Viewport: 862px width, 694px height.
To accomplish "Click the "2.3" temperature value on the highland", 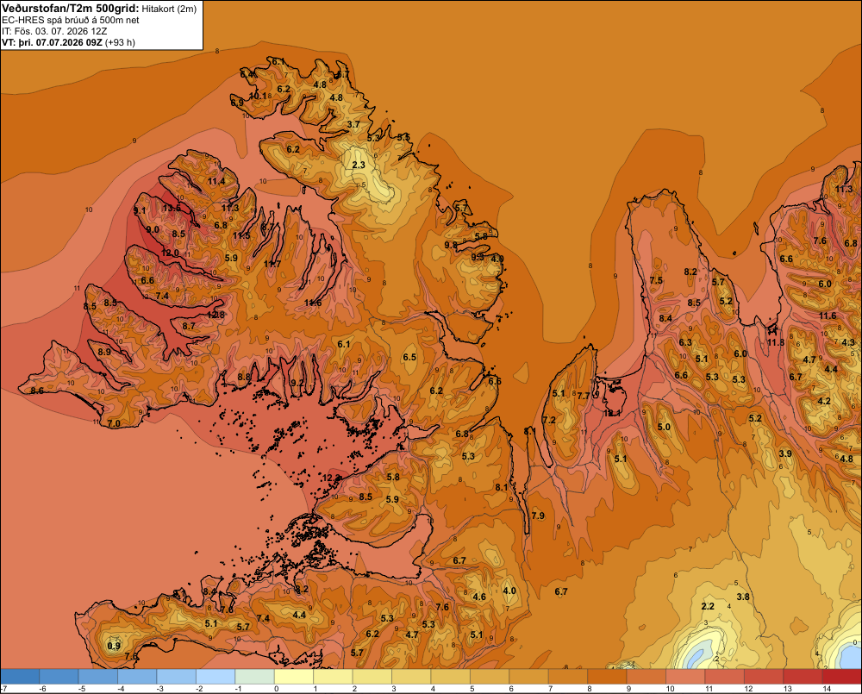I will pyautogui.click(x=359, y=165).
